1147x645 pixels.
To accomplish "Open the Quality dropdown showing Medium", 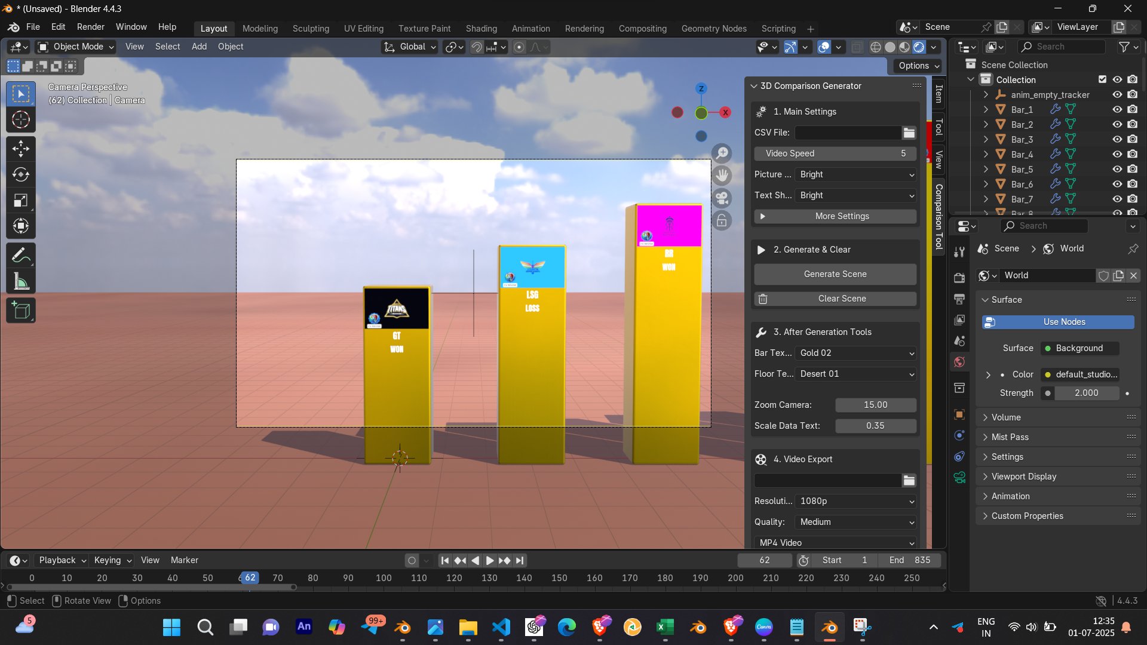I will tap(855, 522).
